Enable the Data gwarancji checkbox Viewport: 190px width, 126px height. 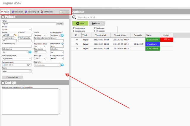click(4, 65)
